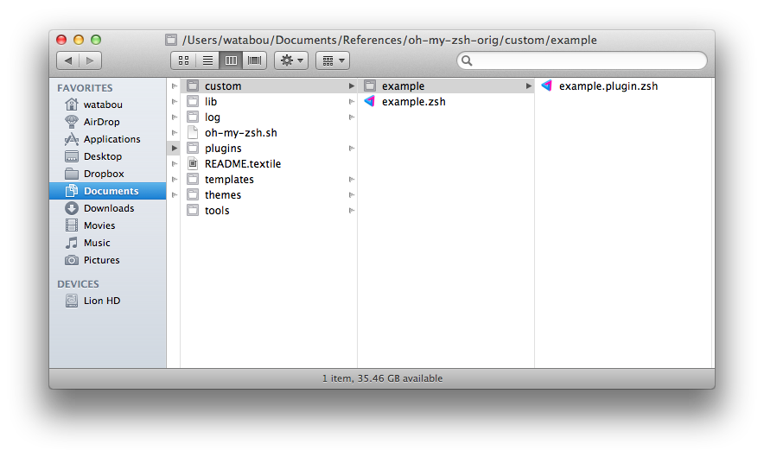Minimize the Finder window
The height and width of the screenshot is (457, 764).
(79, 40)
